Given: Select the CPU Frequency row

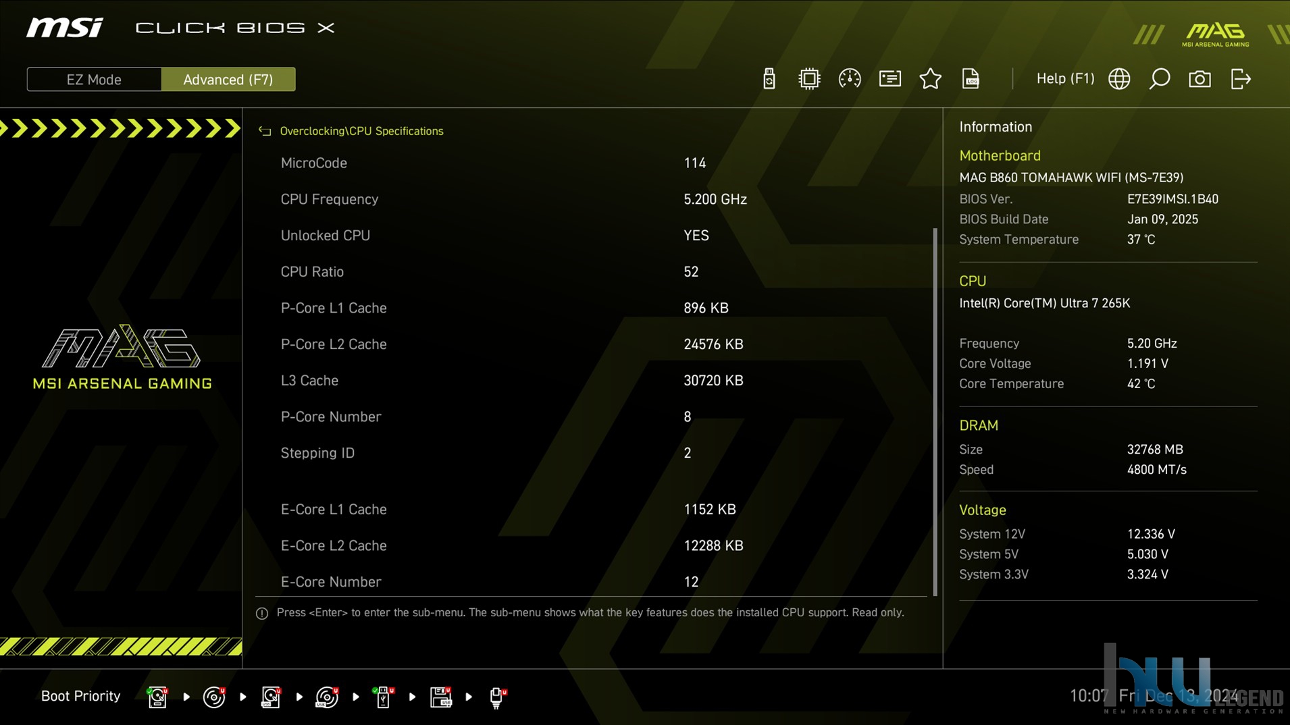Looking at the screenshot, I should point(593,199).
